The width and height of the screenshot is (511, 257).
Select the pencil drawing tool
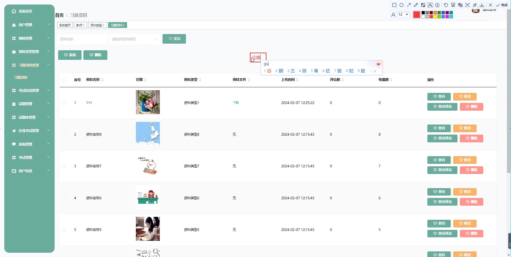coord(416,5)
